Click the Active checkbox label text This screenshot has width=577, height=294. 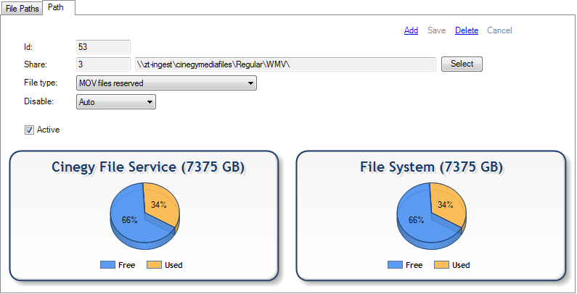pos(48,130)
